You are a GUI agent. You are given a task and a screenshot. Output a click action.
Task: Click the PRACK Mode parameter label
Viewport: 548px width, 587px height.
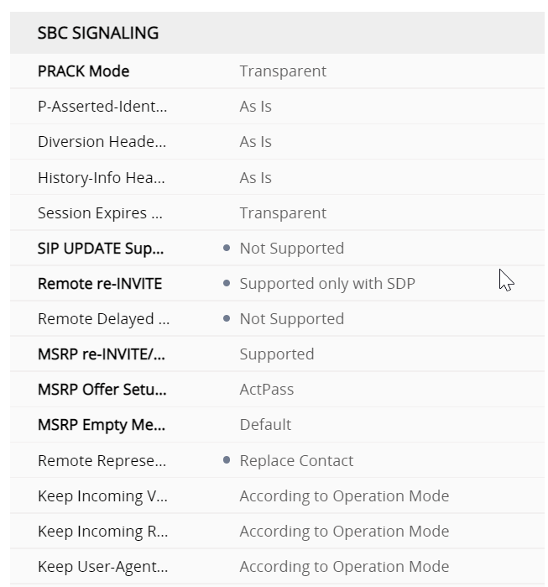(83, 71)
